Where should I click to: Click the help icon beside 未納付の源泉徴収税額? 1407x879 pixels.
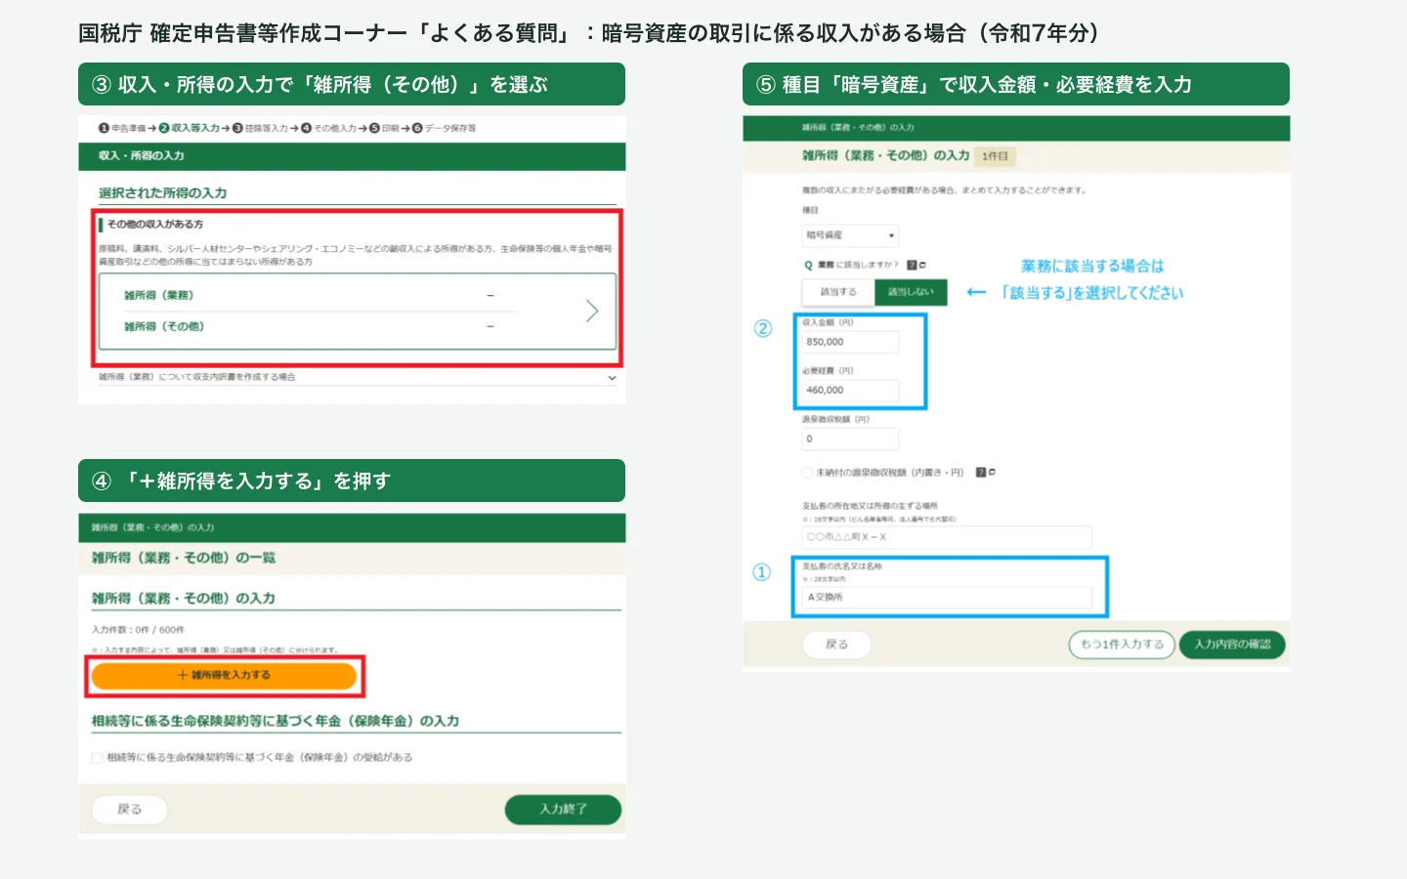(x=981, y=472)
